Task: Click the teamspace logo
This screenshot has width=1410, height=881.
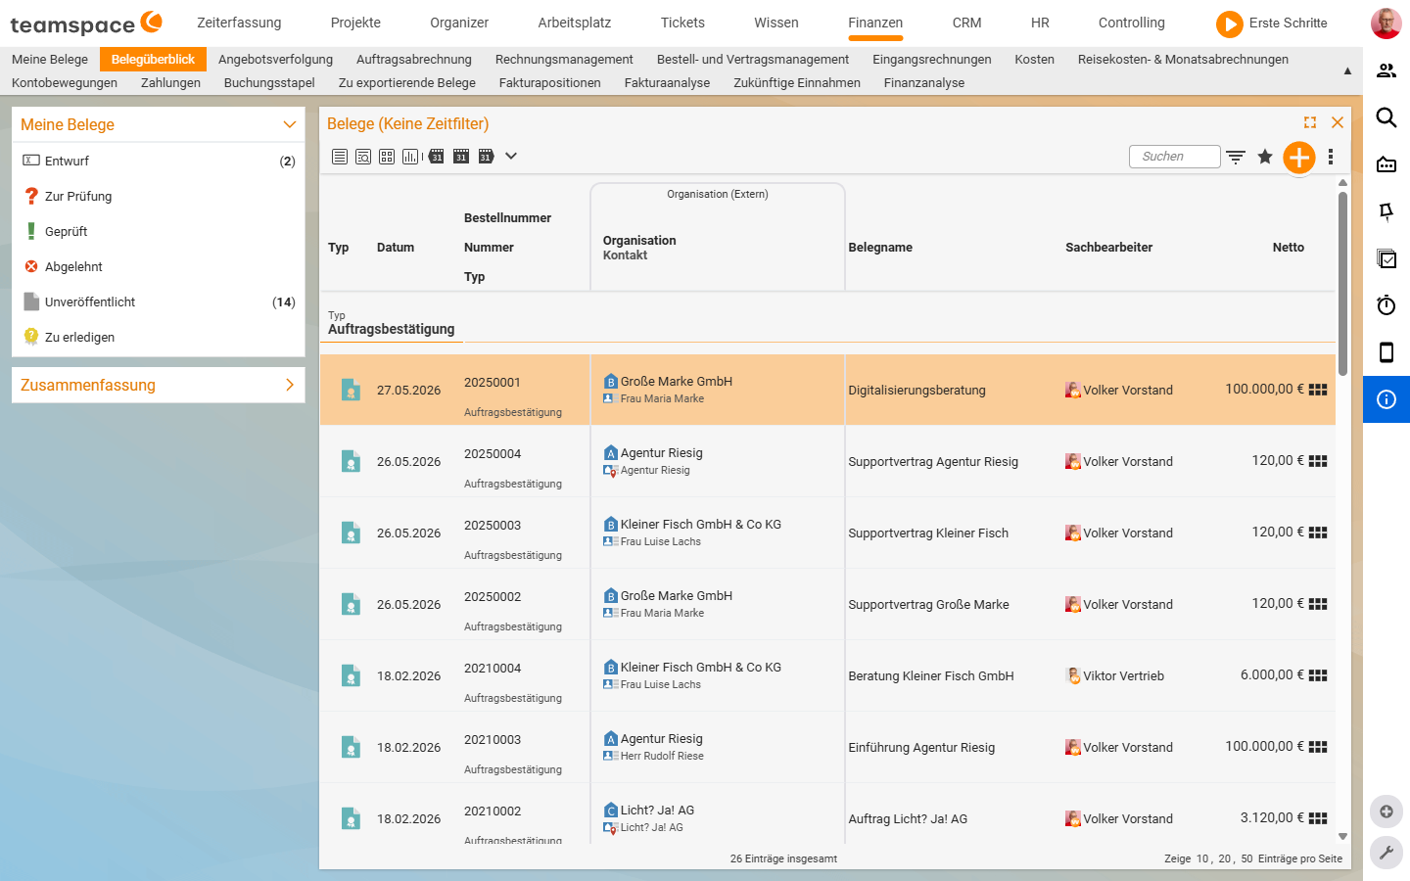Action: pyautogui.click(x=86, y=23)
